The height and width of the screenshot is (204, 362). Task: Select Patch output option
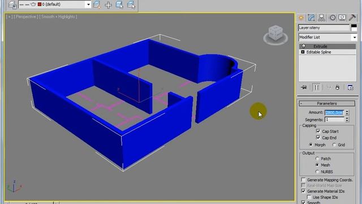(317, 159)
